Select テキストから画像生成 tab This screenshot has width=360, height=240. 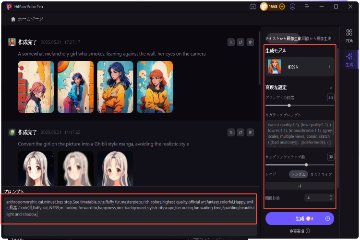pos(283,38)
